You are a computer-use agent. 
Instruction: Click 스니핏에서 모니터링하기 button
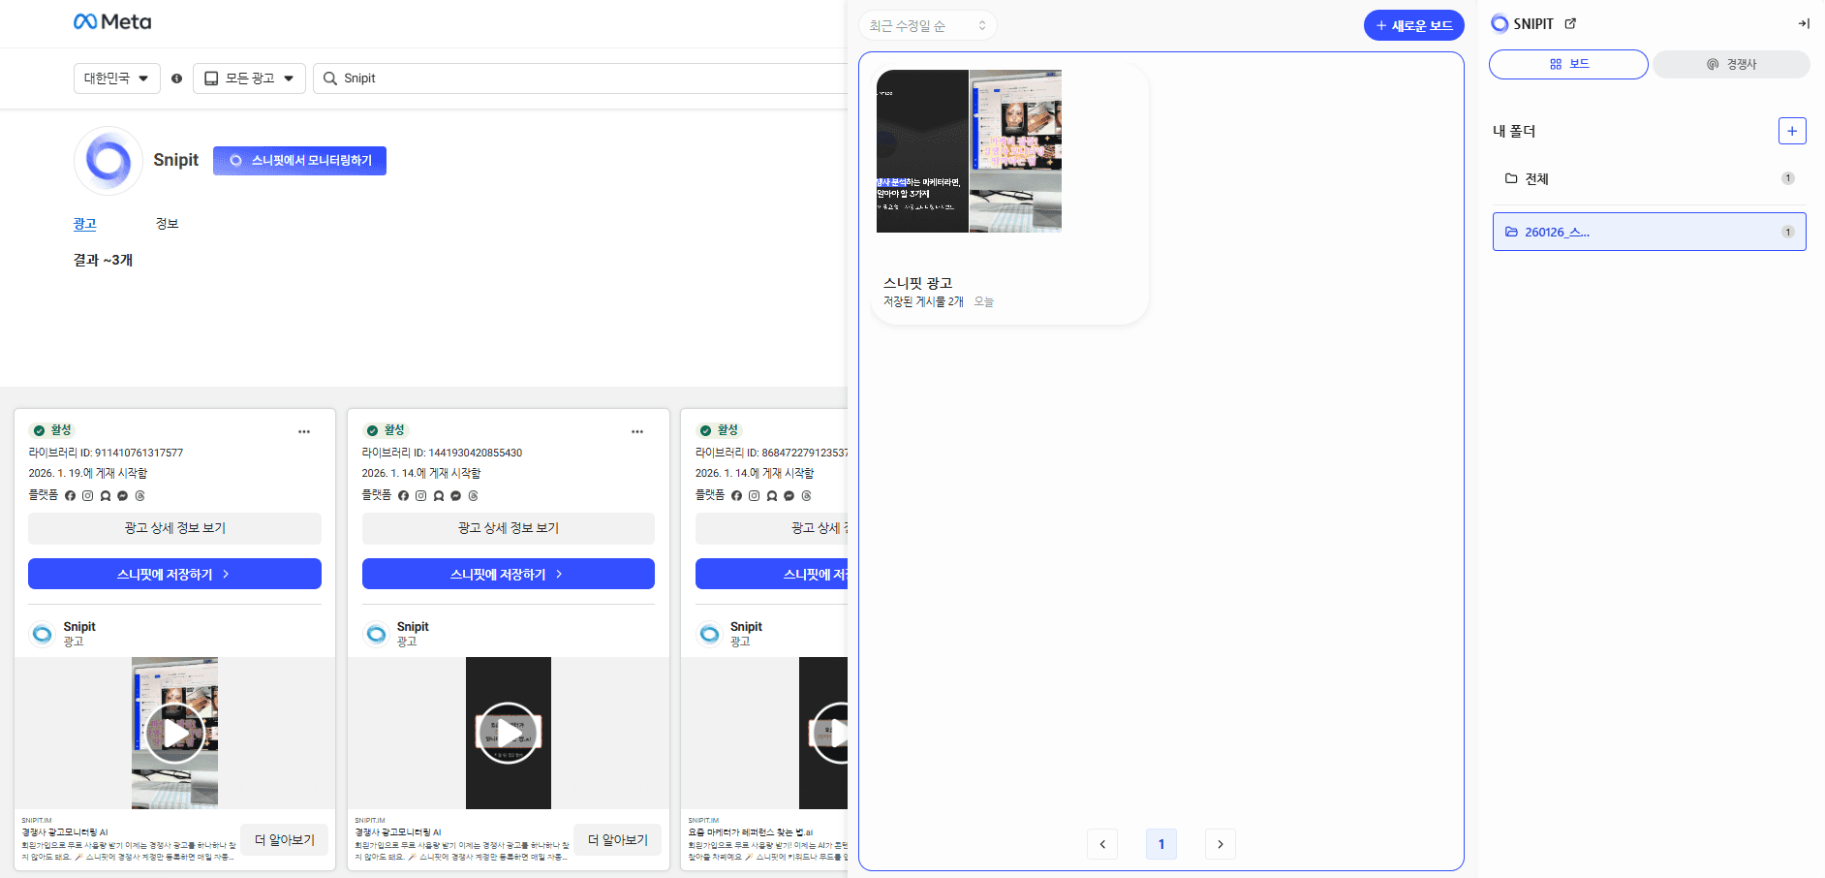pos(299,161)
